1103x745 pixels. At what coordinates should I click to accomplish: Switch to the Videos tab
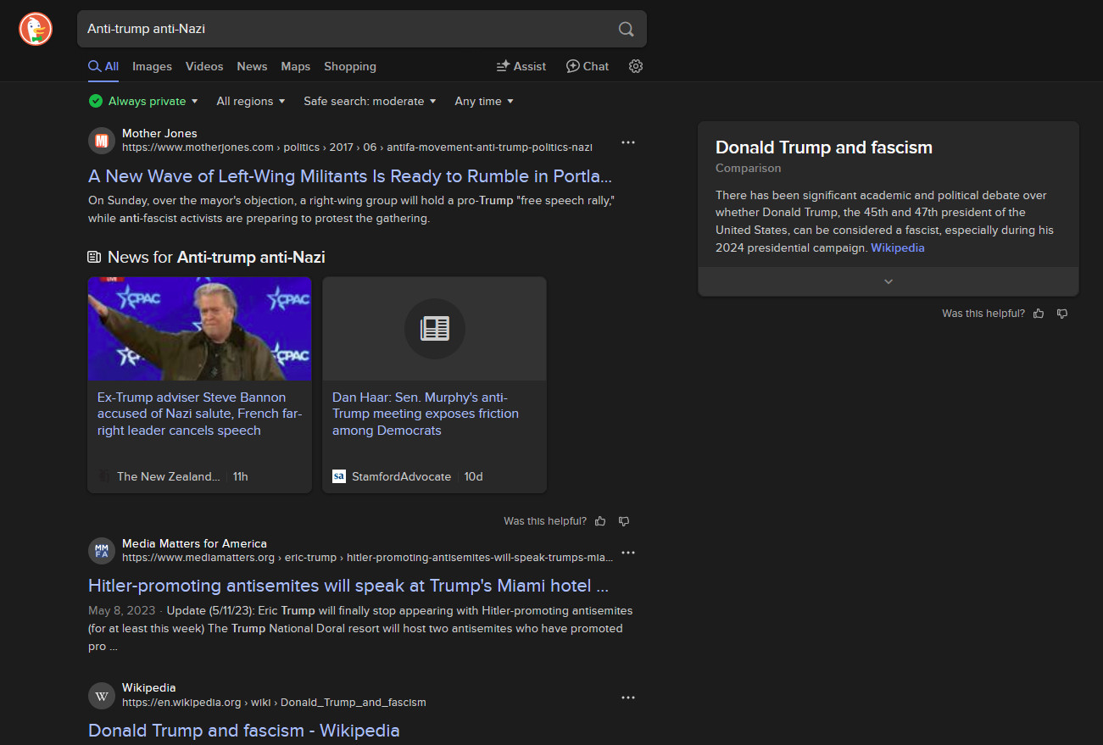[x=204, y=66]
